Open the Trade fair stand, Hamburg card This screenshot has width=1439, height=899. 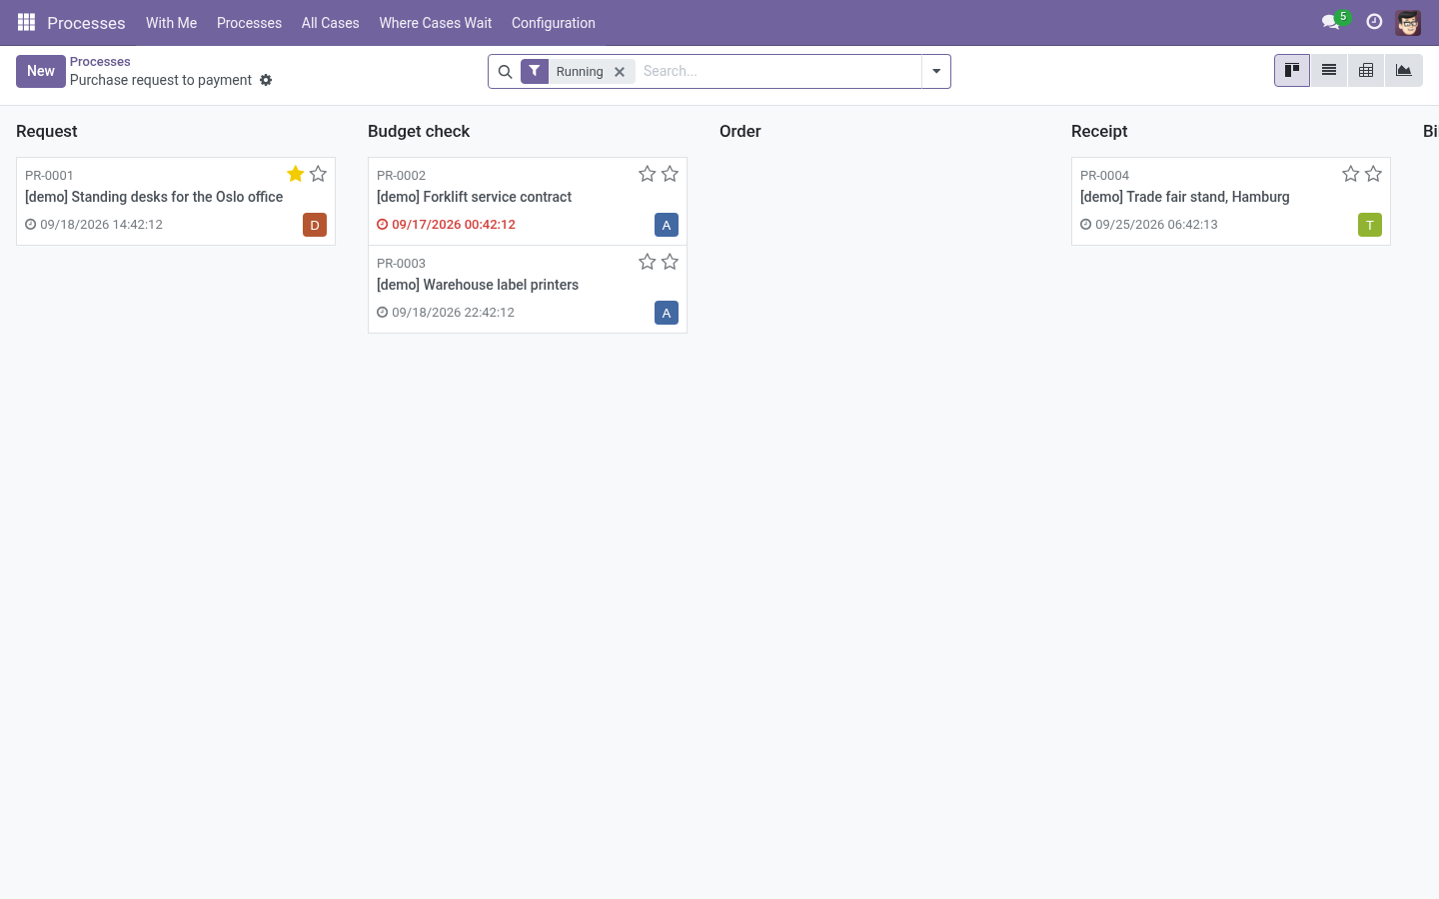click(x=1231, y=201)
